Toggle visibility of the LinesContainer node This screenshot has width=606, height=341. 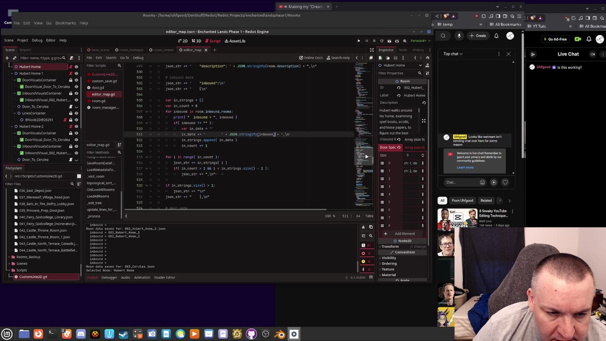(76, 113)
